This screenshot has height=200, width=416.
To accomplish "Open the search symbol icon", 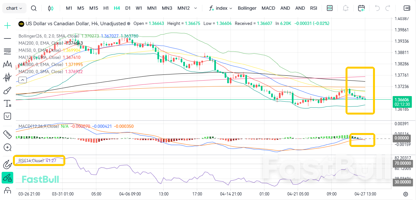I will click(x=34, y=8).
